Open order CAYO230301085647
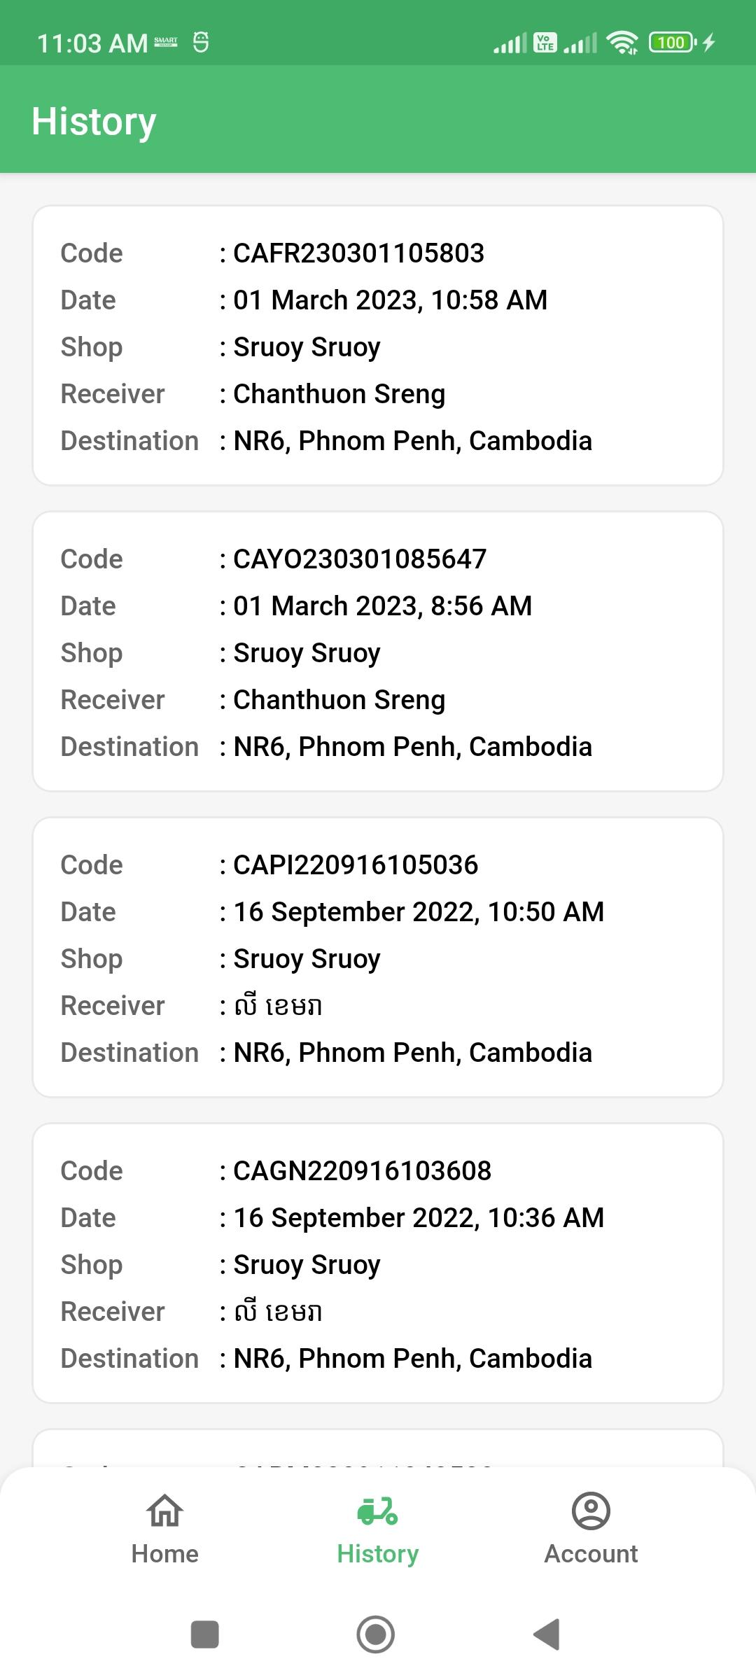This screenshot has width=756, height=1680. [x=378, y=651]
